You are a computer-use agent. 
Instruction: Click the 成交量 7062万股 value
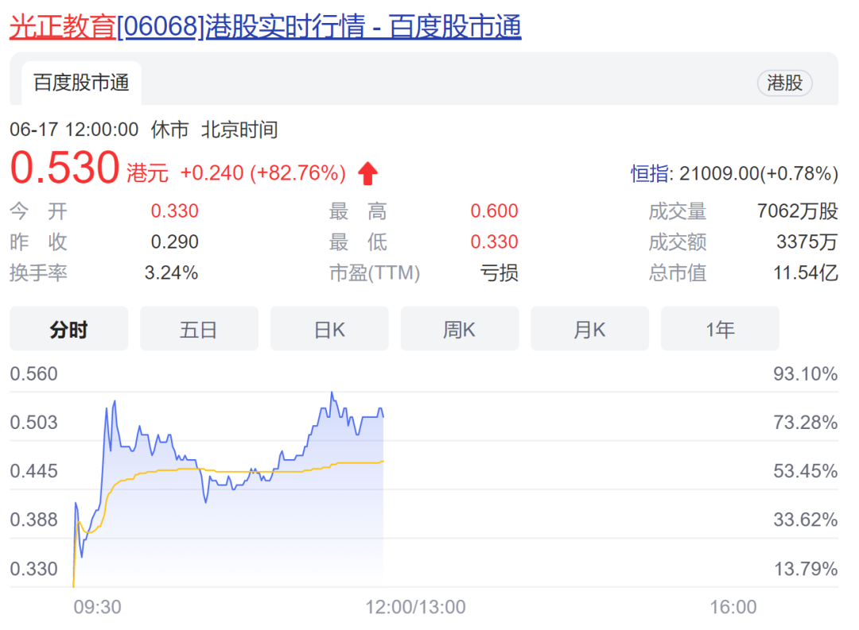[797, 211]
